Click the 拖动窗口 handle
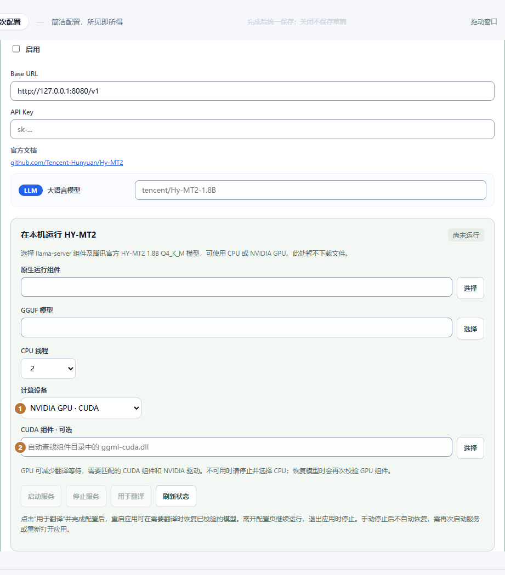The image size is (505, 575). pos(484,22)
